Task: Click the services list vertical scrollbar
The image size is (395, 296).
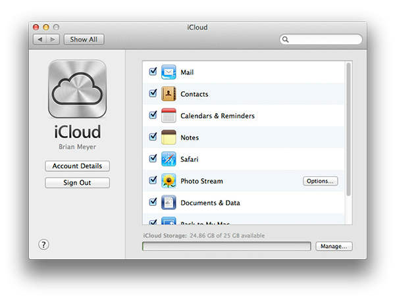Action: (348, 129)
